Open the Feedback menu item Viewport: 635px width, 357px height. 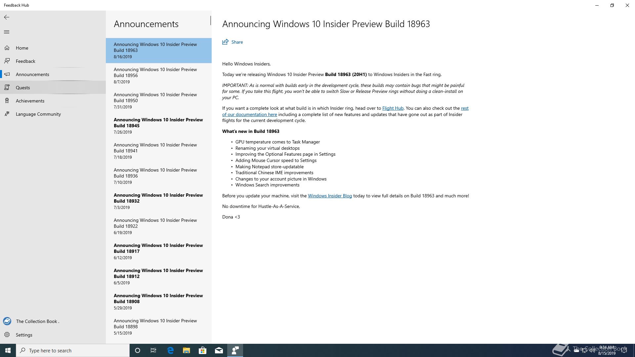(x=53, y=61)
